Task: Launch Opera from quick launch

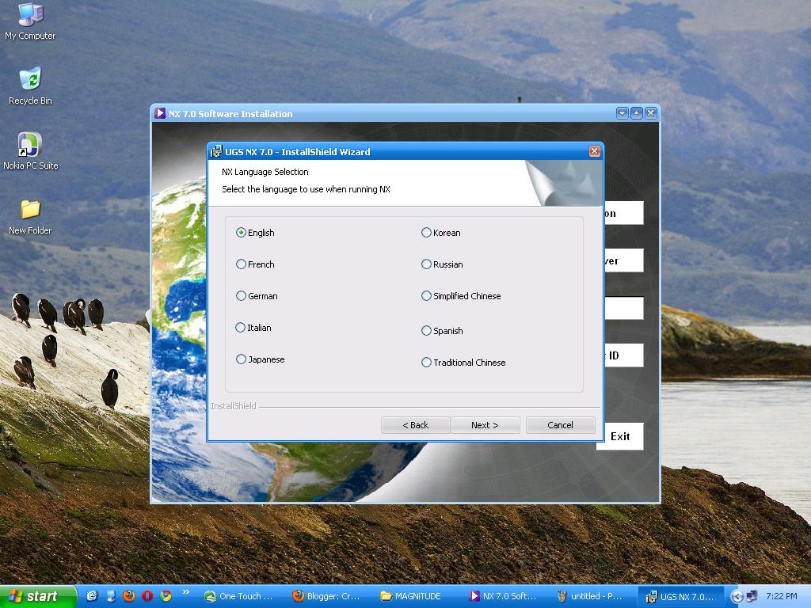Action: [x=147, y=596]
